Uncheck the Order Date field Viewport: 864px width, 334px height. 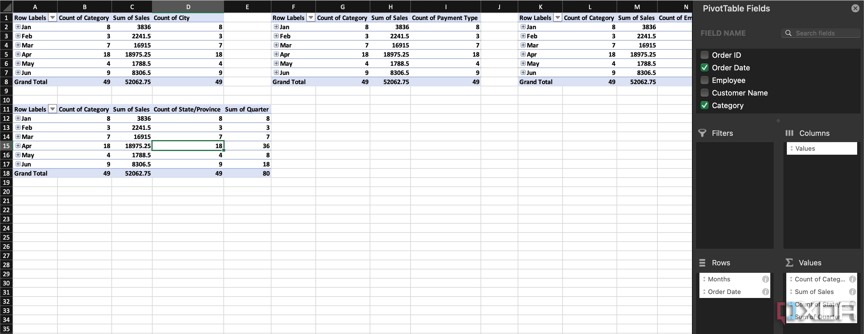click(704, 67)
